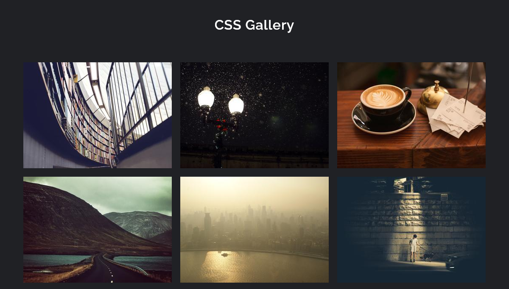Viewport: 509px width, 289px height.
Task: Click the red lights on the lamp post
Action: coord(220,124)
